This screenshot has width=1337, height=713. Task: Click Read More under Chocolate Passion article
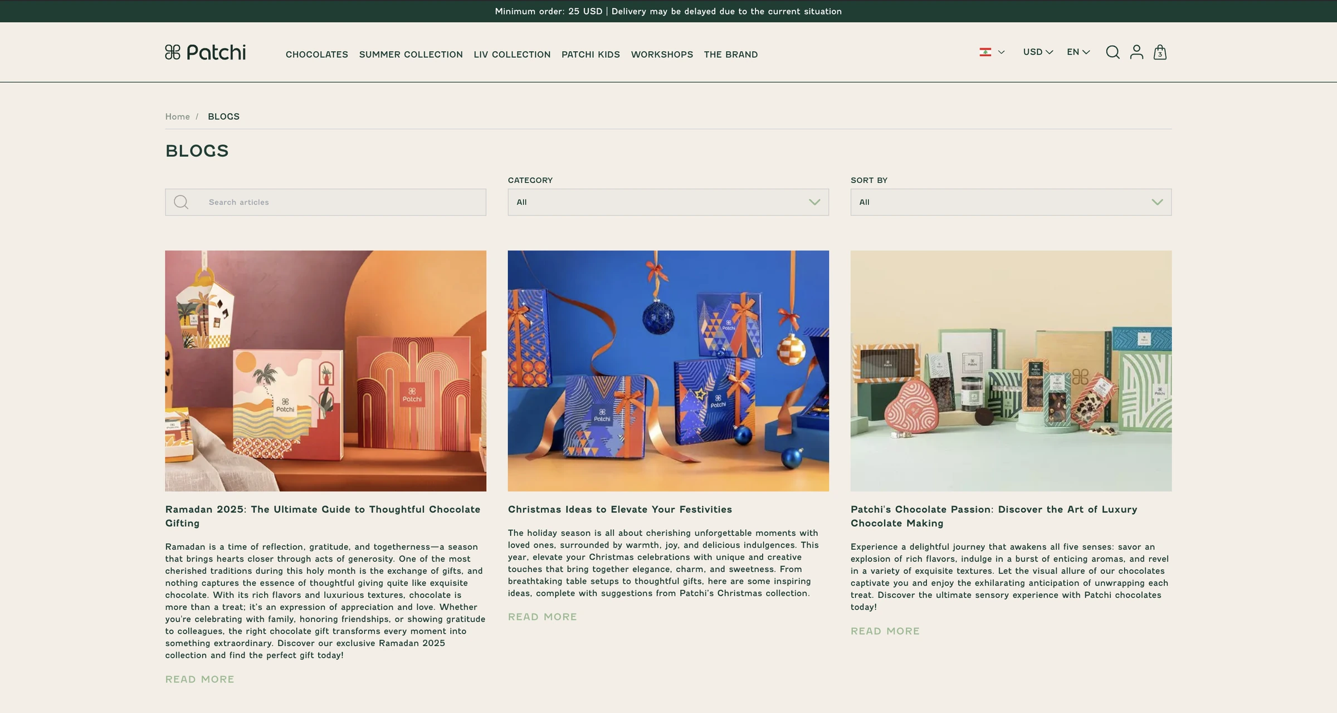pos(885,631)
